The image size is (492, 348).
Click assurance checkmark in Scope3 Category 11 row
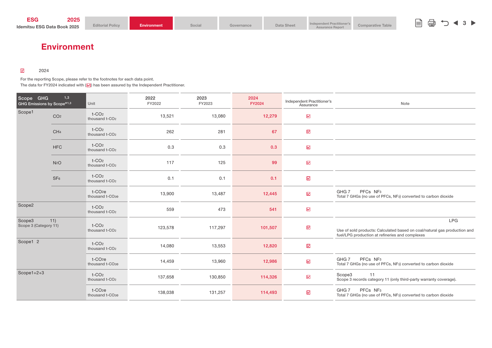click(308, 228)
